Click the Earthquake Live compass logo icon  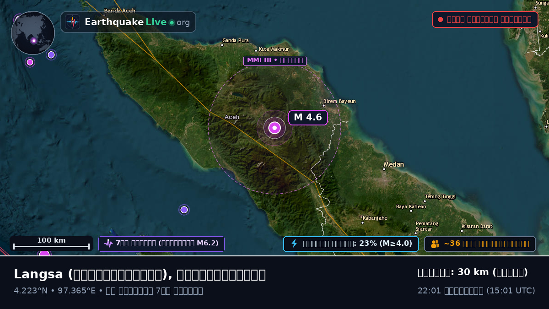(72, 22)
